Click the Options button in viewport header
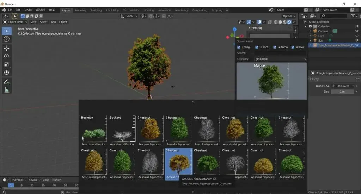The width and height of the screenshot is (361, 194). tap(289, 16)
